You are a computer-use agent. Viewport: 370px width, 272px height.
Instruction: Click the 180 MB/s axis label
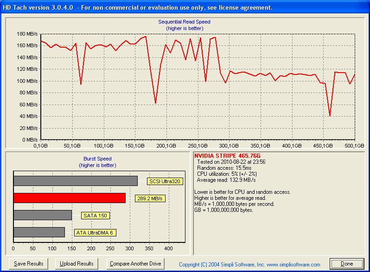[x=27, y=34]
